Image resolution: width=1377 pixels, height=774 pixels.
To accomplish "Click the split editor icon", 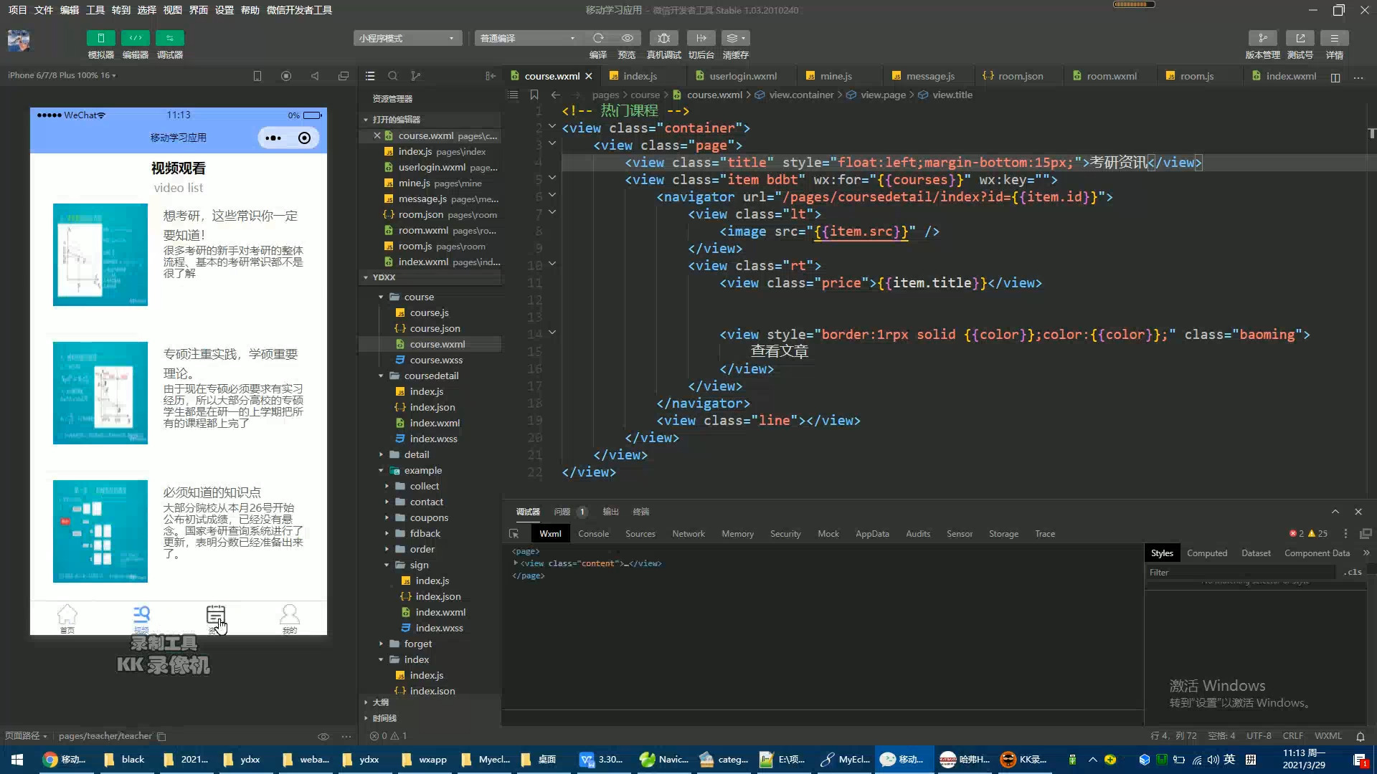I will click(1335, 77).
